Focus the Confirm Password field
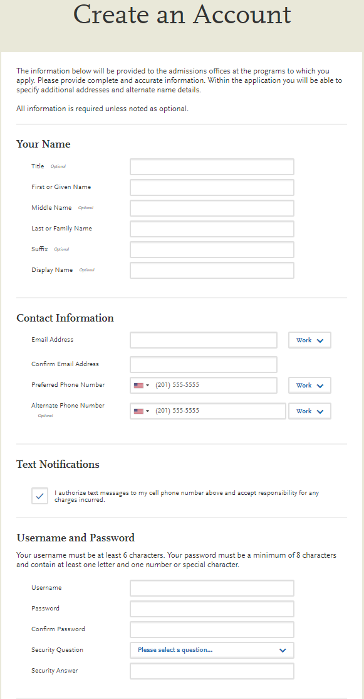The height and width of the screenshot is (699, 364). [212, 629]
